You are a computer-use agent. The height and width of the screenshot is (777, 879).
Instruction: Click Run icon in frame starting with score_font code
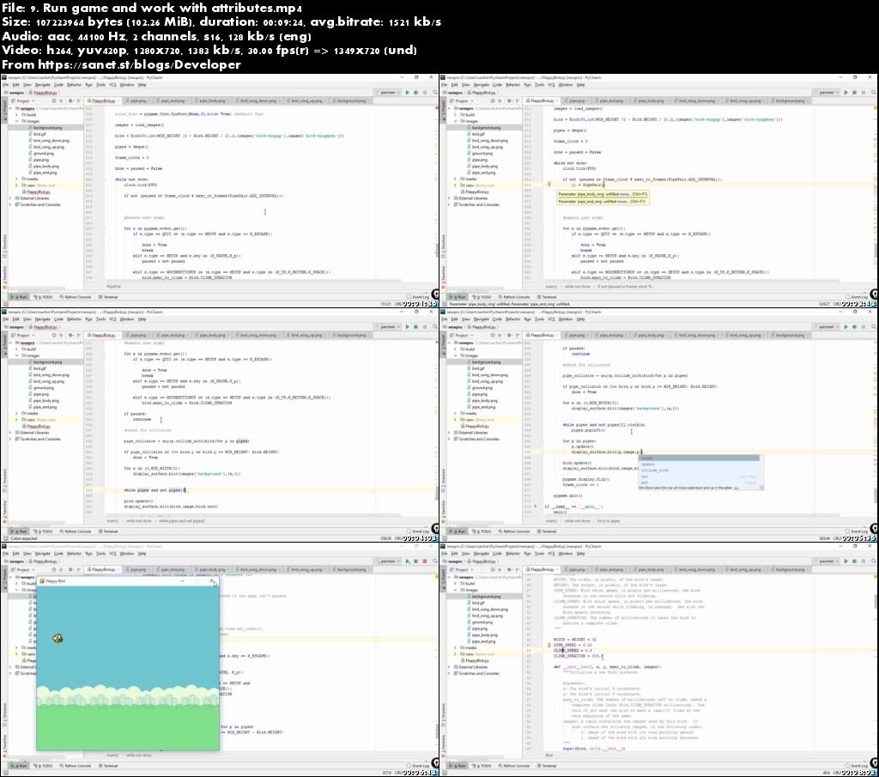click(407, 92)
